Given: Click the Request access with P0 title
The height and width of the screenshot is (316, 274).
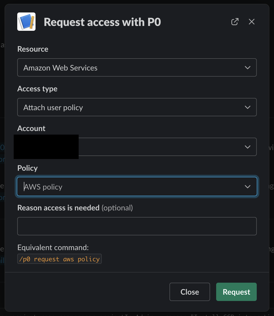Looking at the screenshot, I should pos(102,22).
